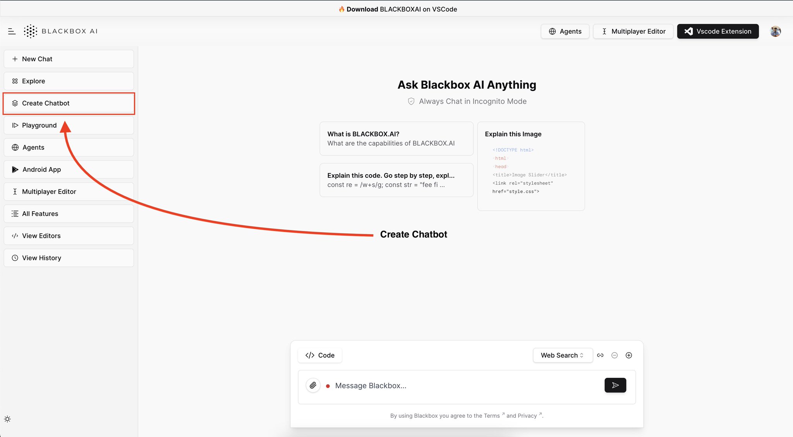This screenshot has width=793, height=437.
Task: Click the play-store icon beside Android App
Action: [15, 170]
